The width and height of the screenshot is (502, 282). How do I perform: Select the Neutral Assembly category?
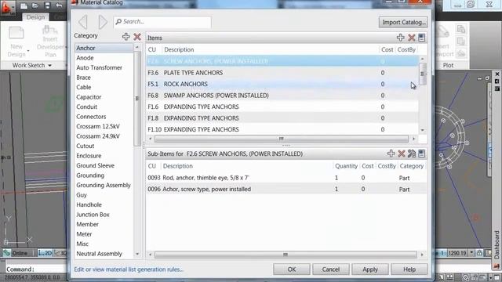click(x=100, y=254)
